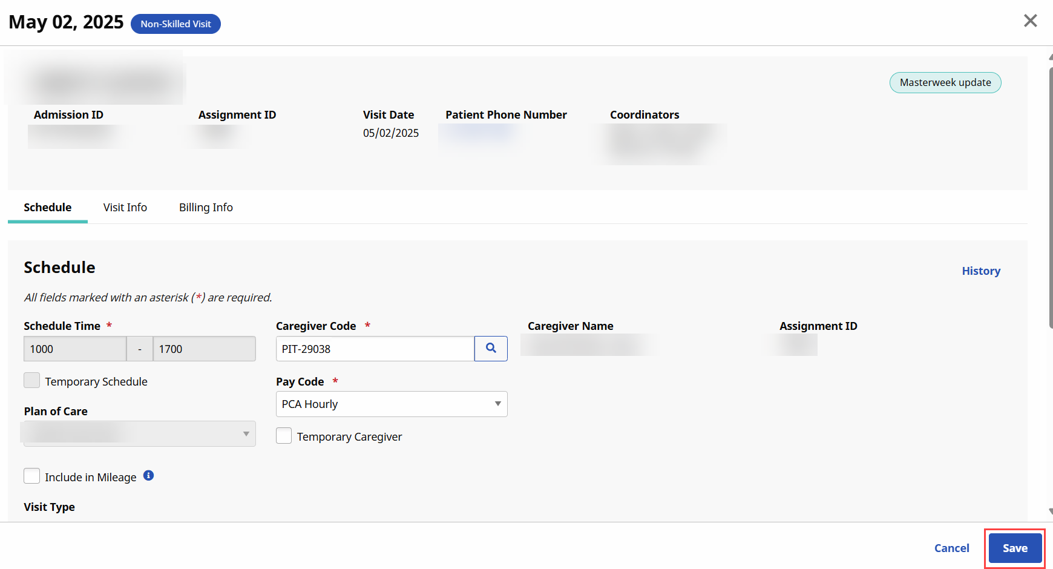Switch to the Visit Info tab
Image resolution: width=1053 pixels, height=569 pixels.
click(x=125, y=208)
